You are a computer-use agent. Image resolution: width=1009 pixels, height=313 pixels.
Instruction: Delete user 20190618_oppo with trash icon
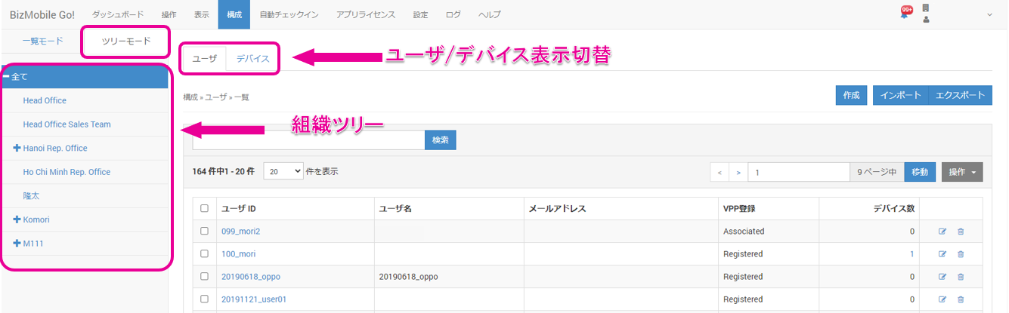point(961,277)
